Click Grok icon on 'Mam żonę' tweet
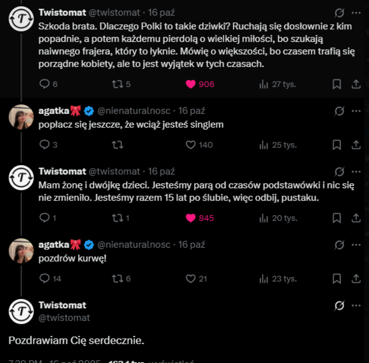 point(339,171)
